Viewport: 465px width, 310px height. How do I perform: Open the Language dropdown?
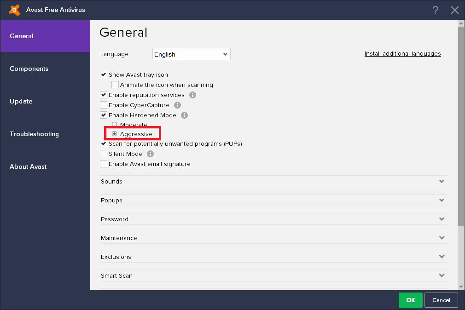191,54
